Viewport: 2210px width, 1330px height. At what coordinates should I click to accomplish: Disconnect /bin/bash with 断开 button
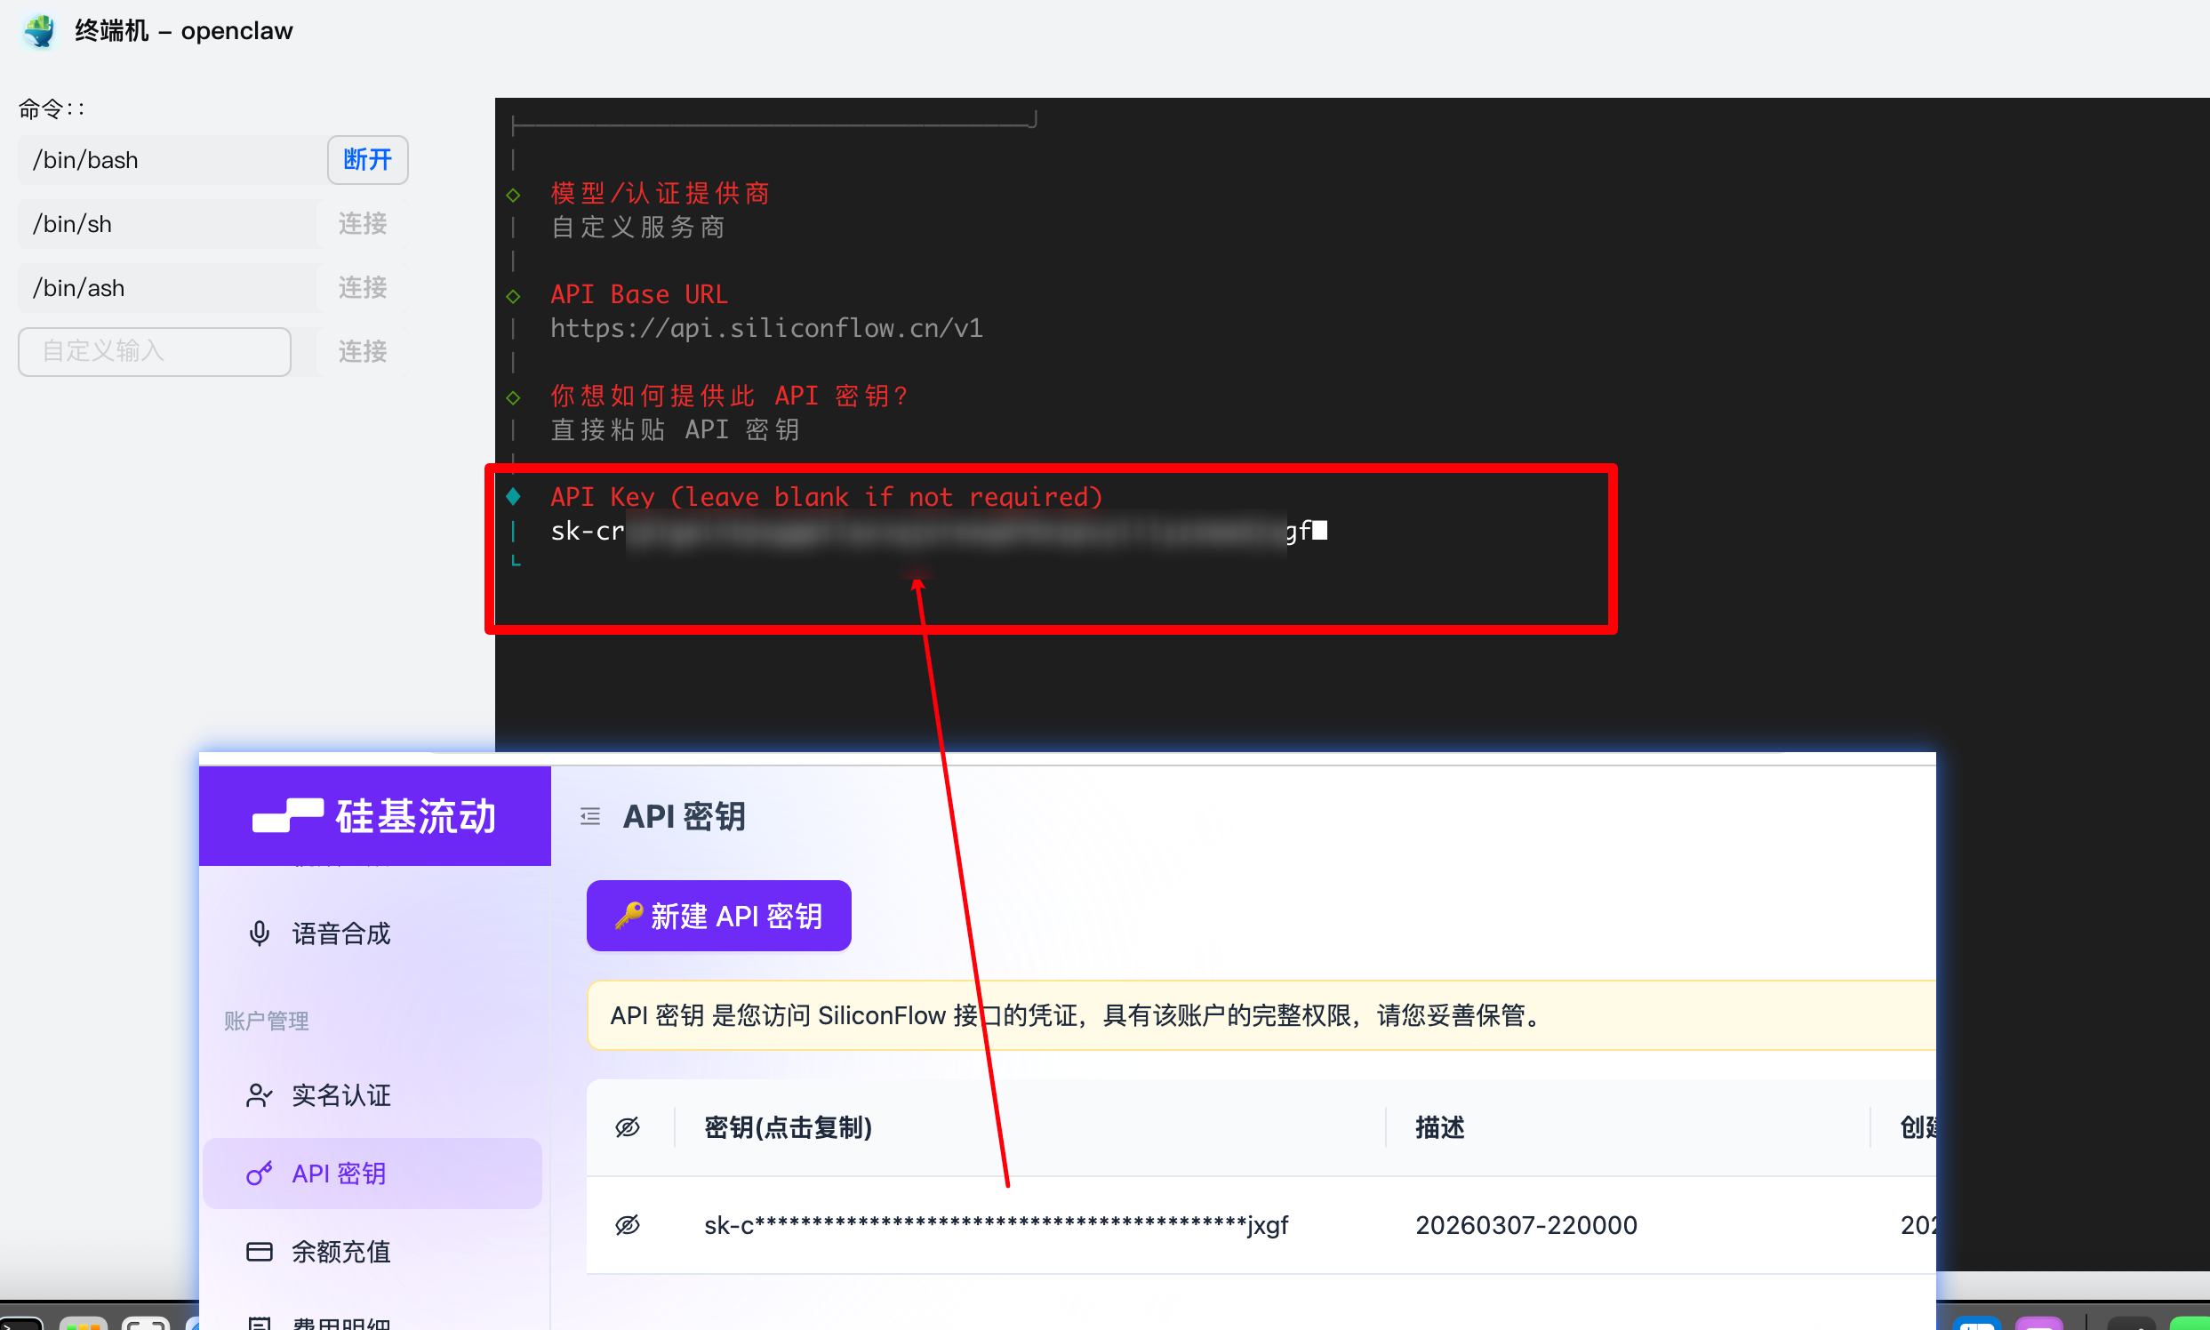367,159
